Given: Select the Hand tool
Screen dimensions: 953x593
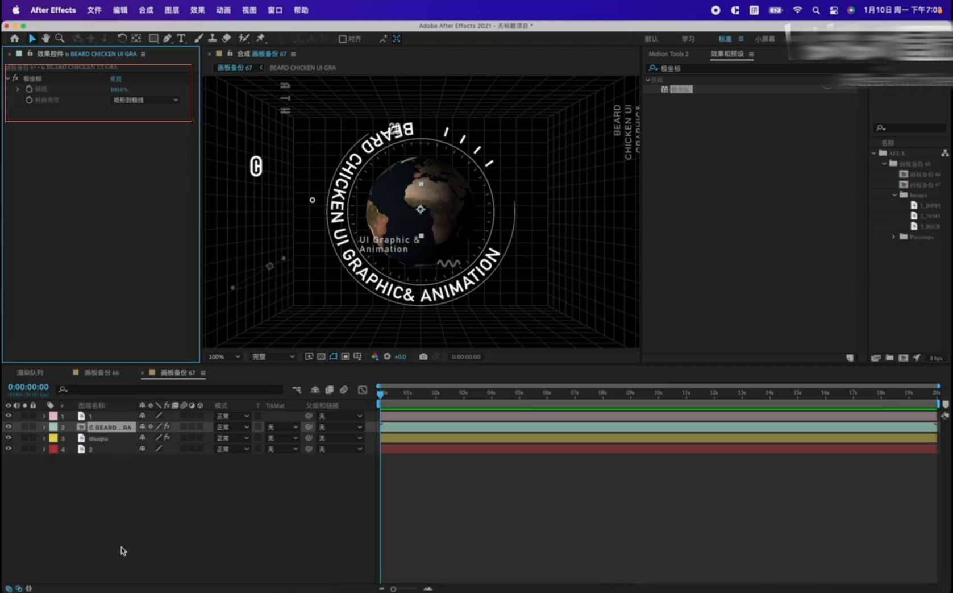Looking at the screenshot, I should pos(45,38).
